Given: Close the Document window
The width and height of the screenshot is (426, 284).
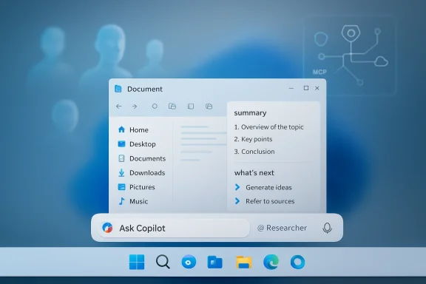Looking at the screenshot, I should tap(317, 88).
